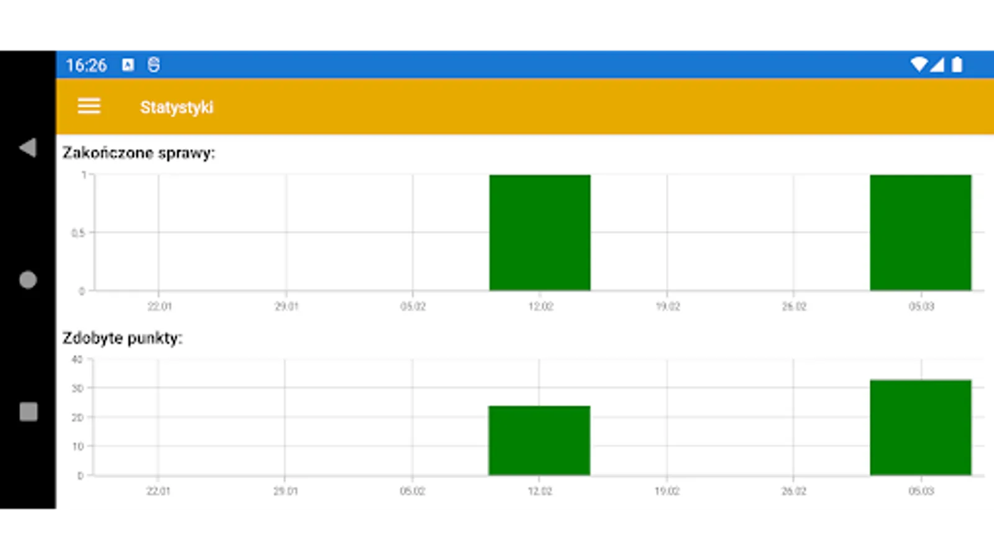The image size is (994, 559).
Task: Click the 22.01 axis label on top chart
Action: tap(159, 306)
